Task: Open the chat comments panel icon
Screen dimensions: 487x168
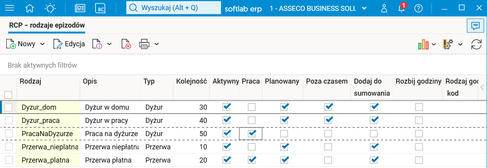Action: click(x=475, y=26)
